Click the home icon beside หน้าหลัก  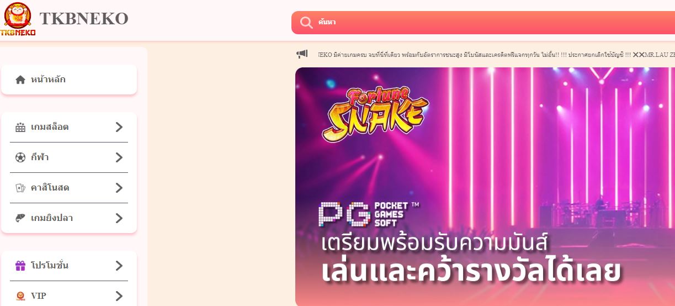point(20,80)
